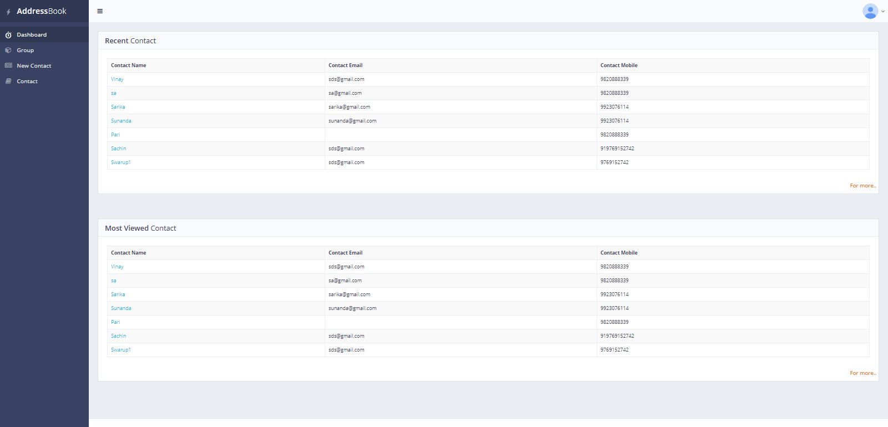Click the Group cube icon in sidebar

pos(8,50)
